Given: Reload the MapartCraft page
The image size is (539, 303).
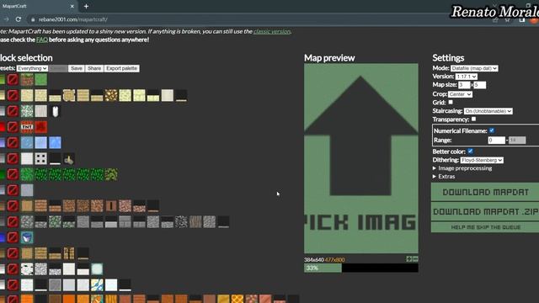Looking at the screenshot, I should click(19, 19).
